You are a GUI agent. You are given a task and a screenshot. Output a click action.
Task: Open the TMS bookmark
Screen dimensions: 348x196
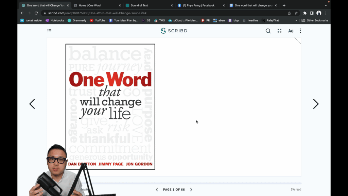point(159,20)
